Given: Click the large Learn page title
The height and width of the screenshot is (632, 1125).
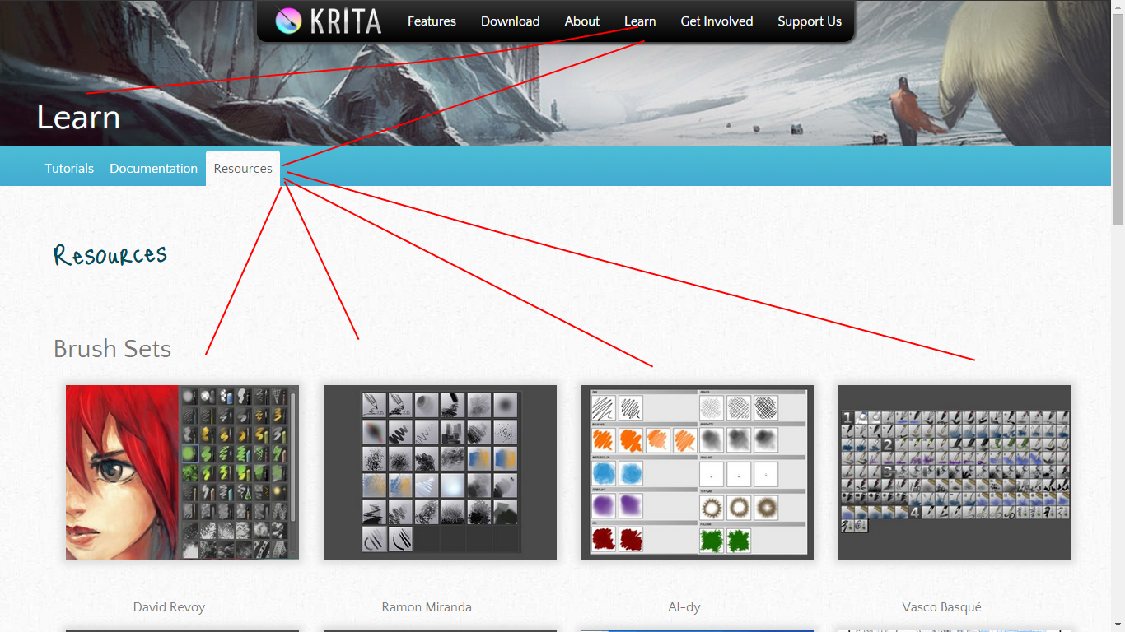Looking at the screenshot, I should coord(78,118).
